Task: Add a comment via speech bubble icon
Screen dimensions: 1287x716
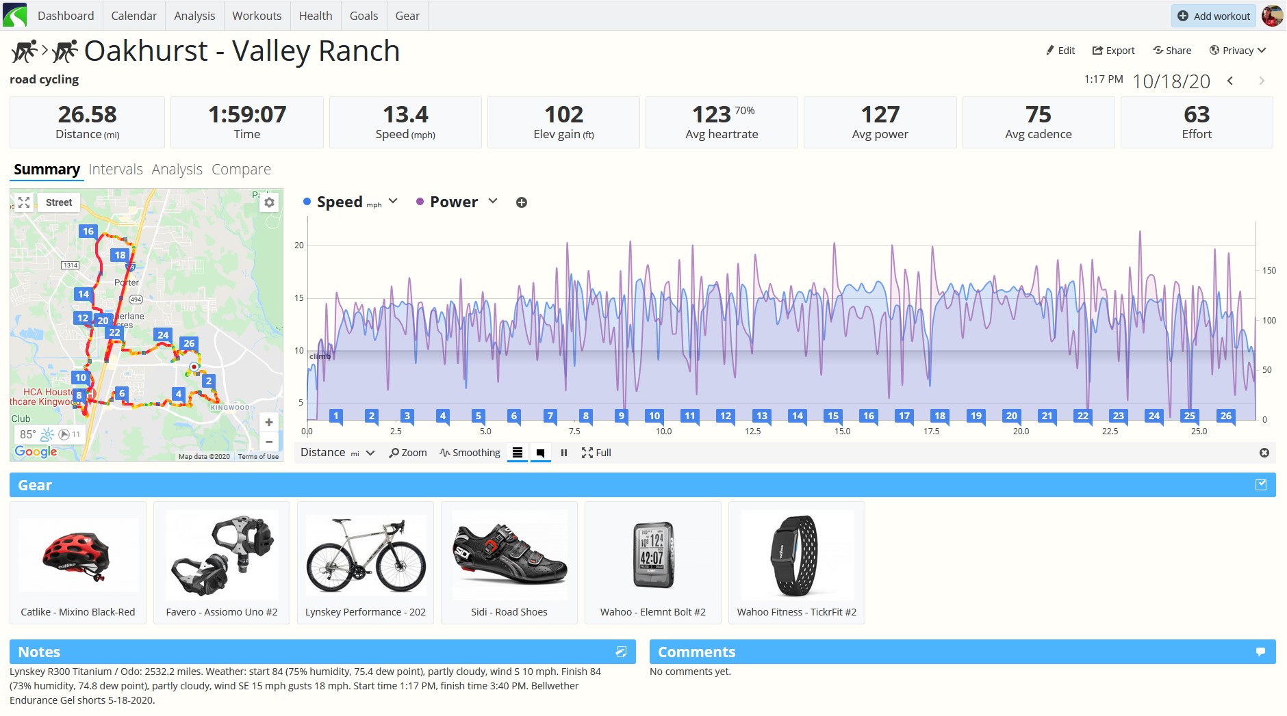Action: point(1260,652)
